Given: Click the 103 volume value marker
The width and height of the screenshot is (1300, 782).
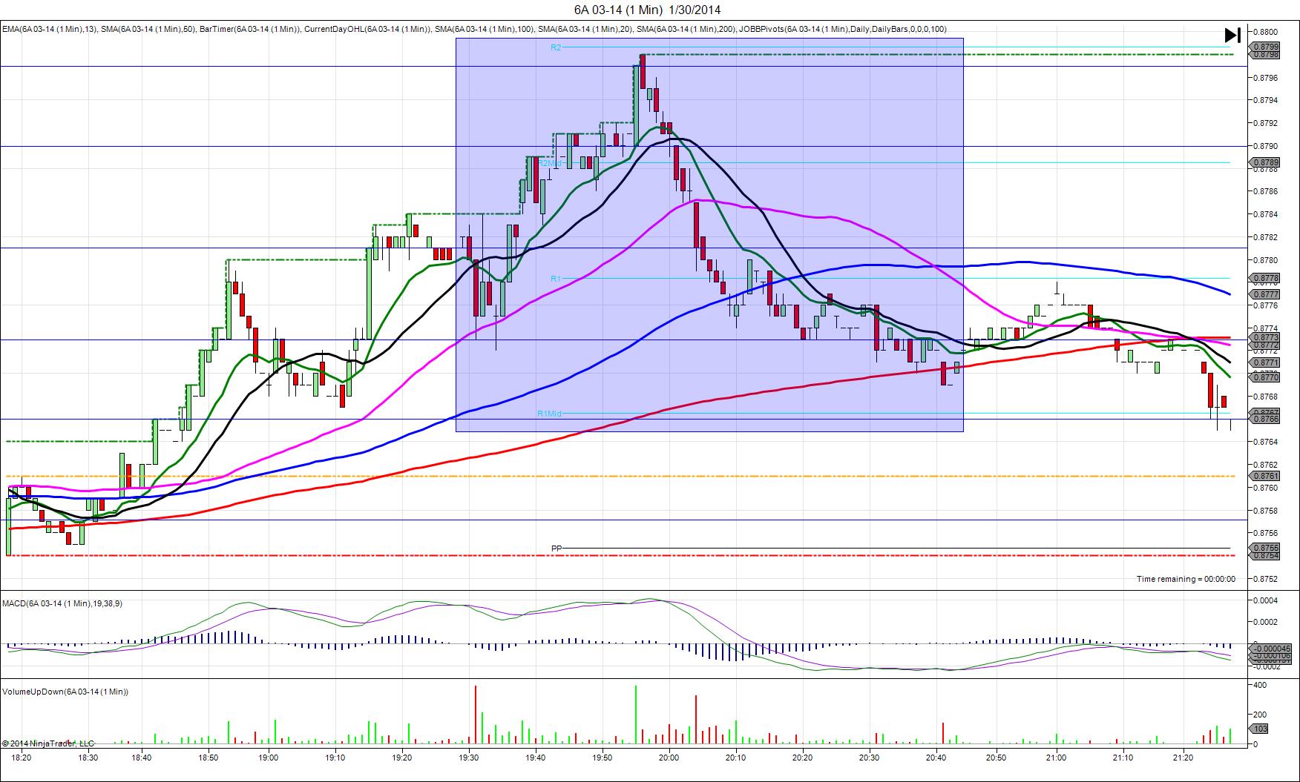Looking at the screenshot, I should click(1260, 729).
